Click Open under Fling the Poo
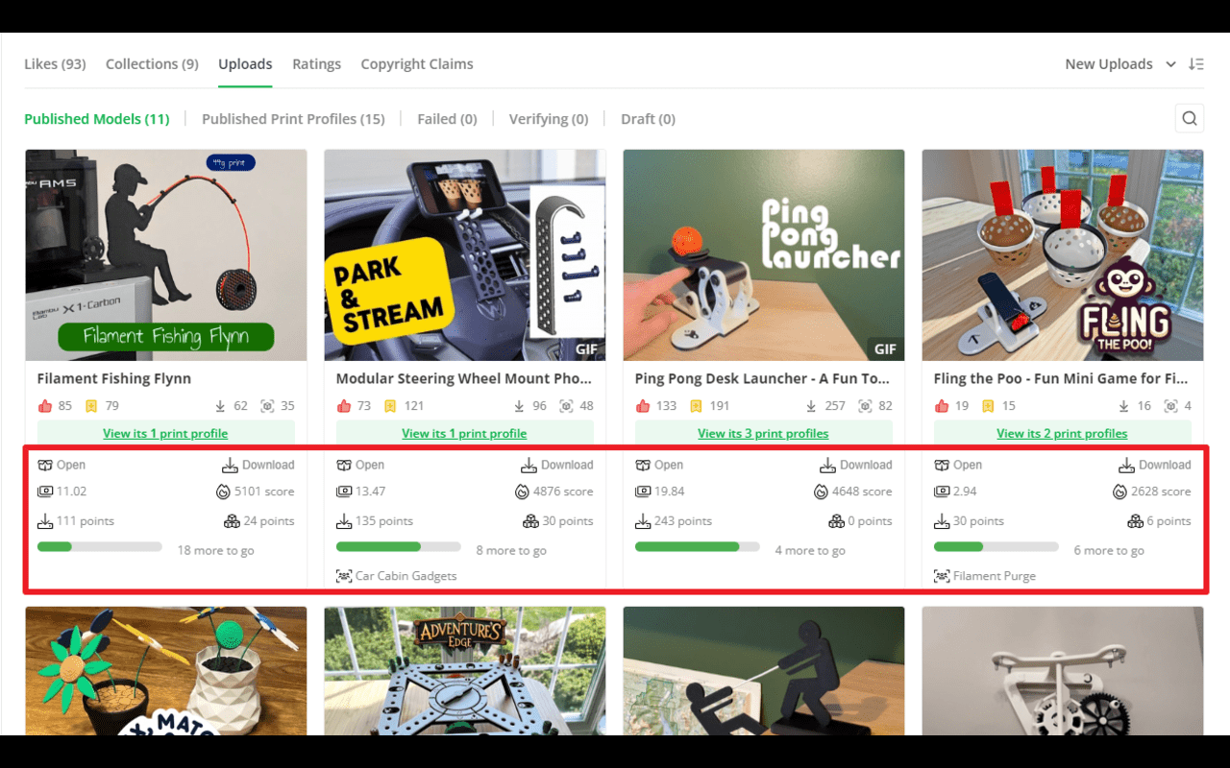Image resolution: width=1230 pixels, height=768 pixels. (x=958, y=465)
